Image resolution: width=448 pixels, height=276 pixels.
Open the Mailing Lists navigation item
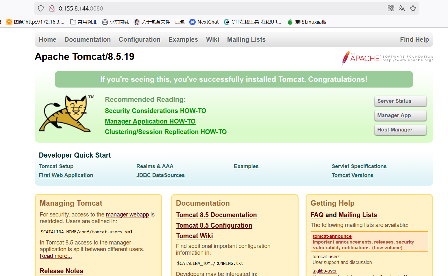246,39
